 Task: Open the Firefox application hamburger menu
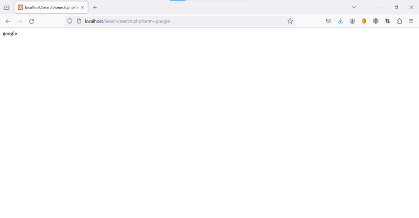tap(411, 21)
